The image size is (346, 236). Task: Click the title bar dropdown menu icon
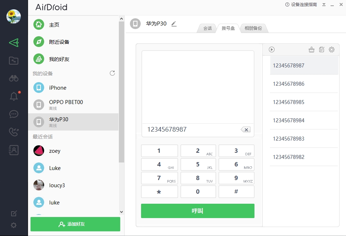324,4
